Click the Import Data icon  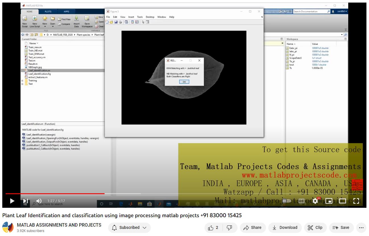pos(77,19)
